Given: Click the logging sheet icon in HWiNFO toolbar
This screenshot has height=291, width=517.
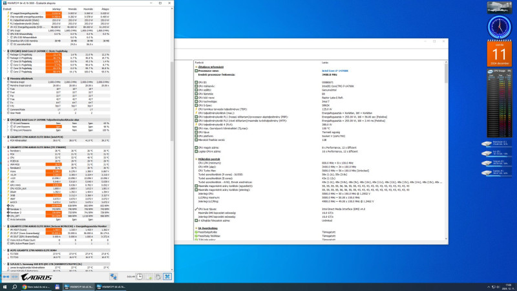Looking at the screenshot, I should (149, 277).
